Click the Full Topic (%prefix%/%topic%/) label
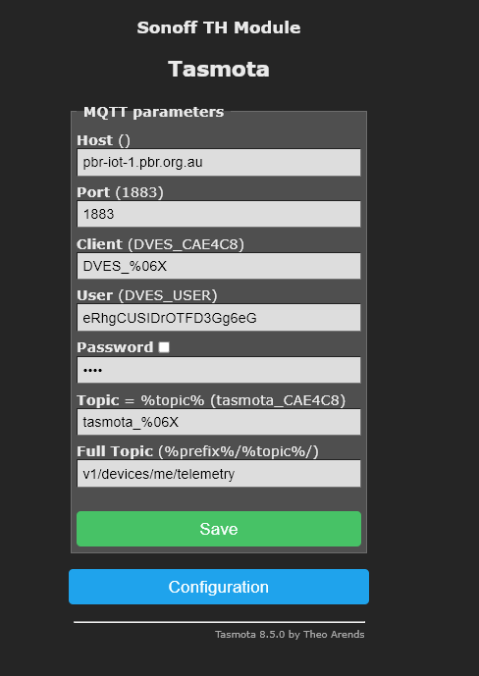479x676 pixels. pos(197,452)
